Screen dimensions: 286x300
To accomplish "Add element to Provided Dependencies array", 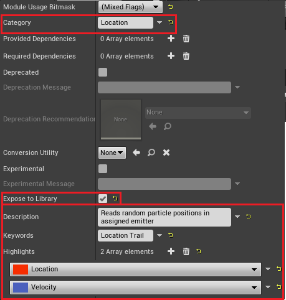I will coord(171,39).
